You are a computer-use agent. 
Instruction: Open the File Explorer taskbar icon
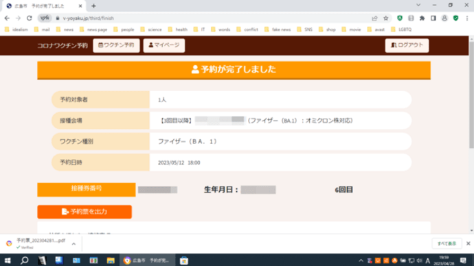pos(111,261)
